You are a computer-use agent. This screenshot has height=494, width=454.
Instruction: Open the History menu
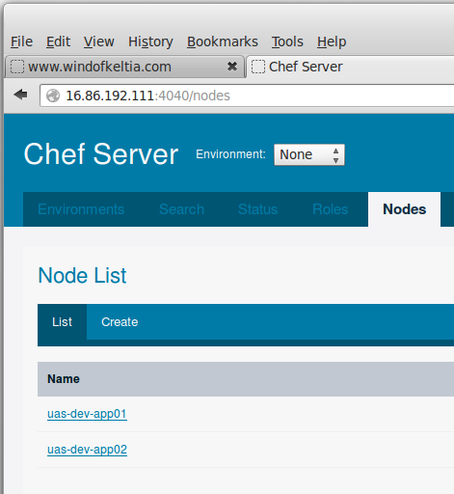[x=150, y=41]
